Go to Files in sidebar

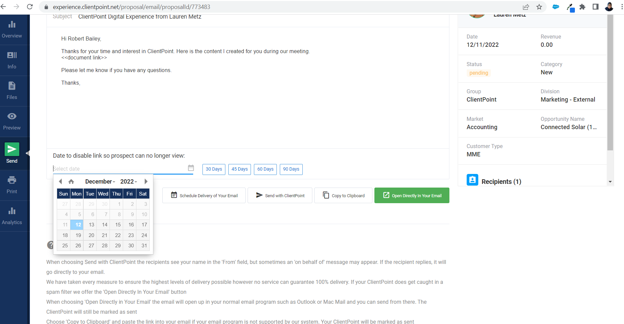click(12, 91)
